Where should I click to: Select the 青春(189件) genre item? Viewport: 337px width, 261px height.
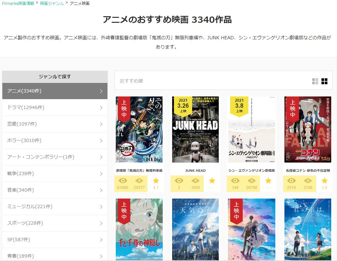coord(55,255)
